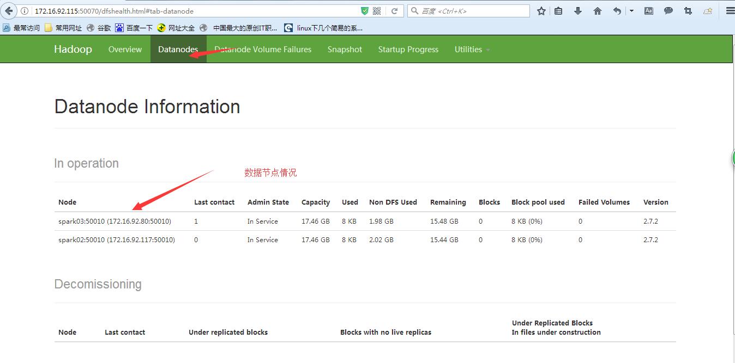Click the Blocks with no live replicas header
The height and width of the screenshot is (363, 735).
386,332
